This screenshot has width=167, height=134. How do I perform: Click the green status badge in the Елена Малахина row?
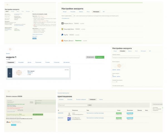(x=119, y=118)
